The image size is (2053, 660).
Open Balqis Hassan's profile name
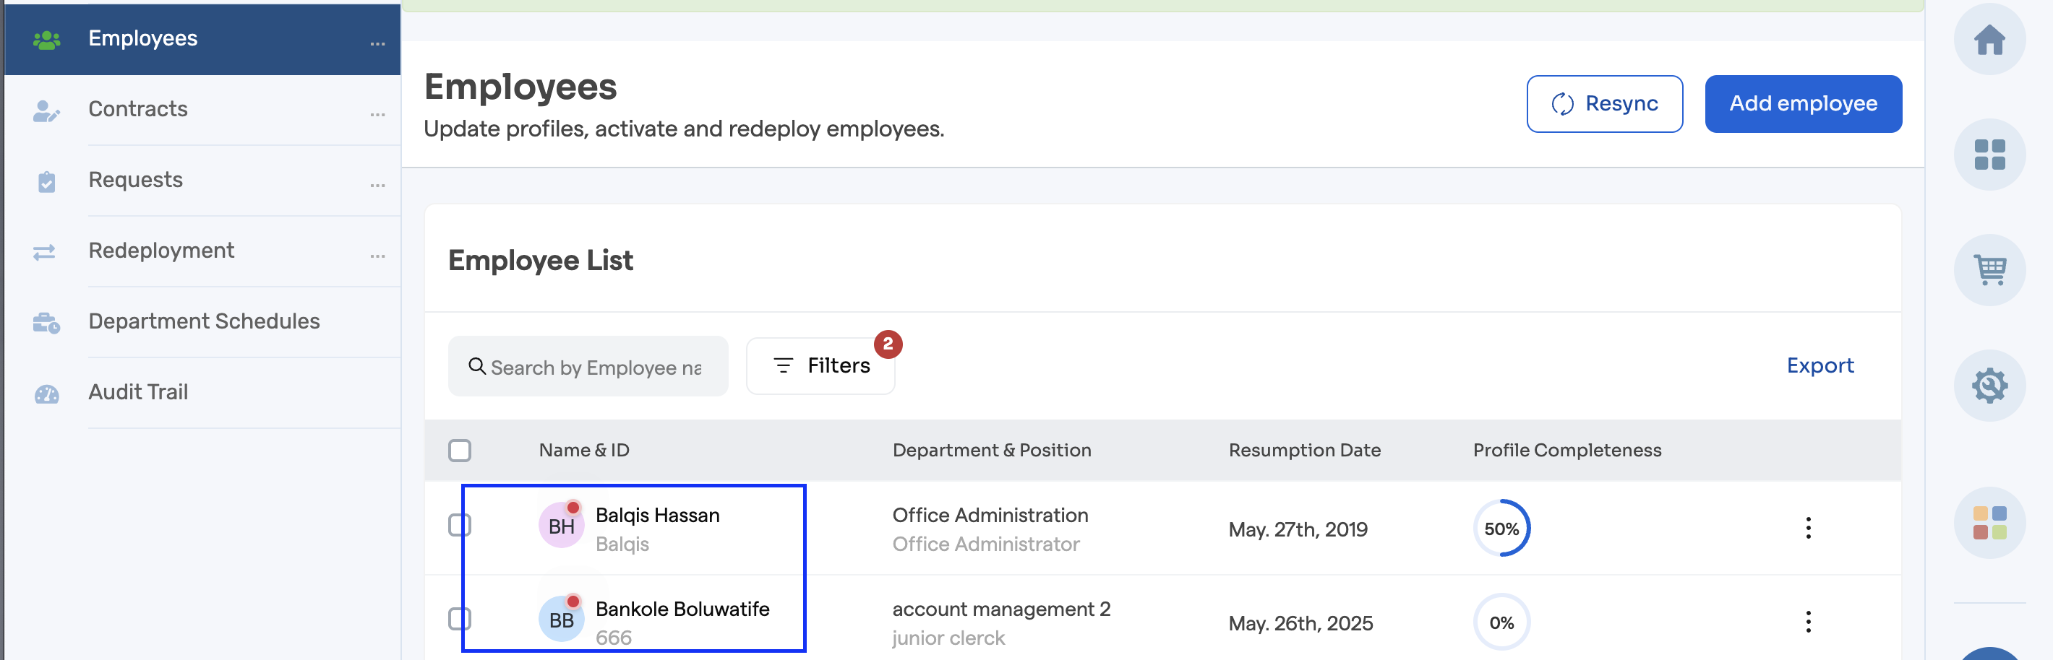(658, 515)
